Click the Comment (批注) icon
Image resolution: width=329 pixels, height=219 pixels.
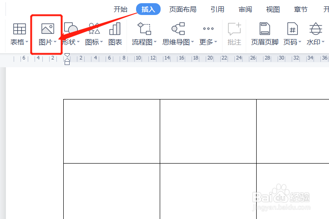[x=234, y=29]
